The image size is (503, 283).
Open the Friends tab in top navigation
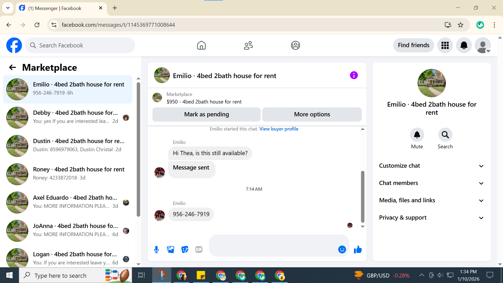[x=248, y=45]
